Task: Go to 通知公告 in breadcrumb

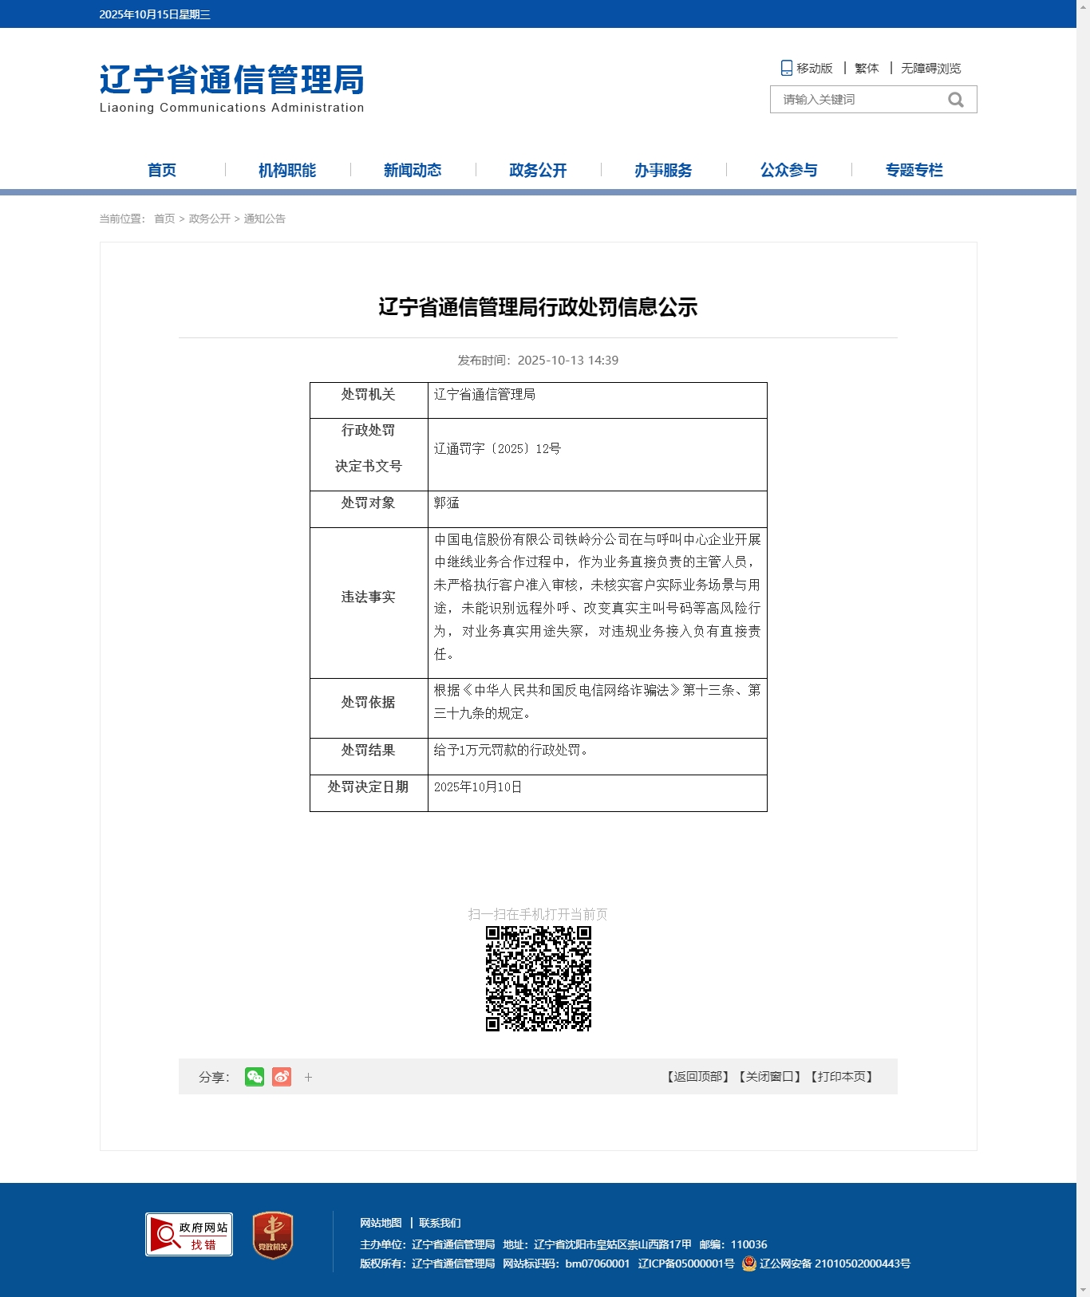Action: (264, 219)
